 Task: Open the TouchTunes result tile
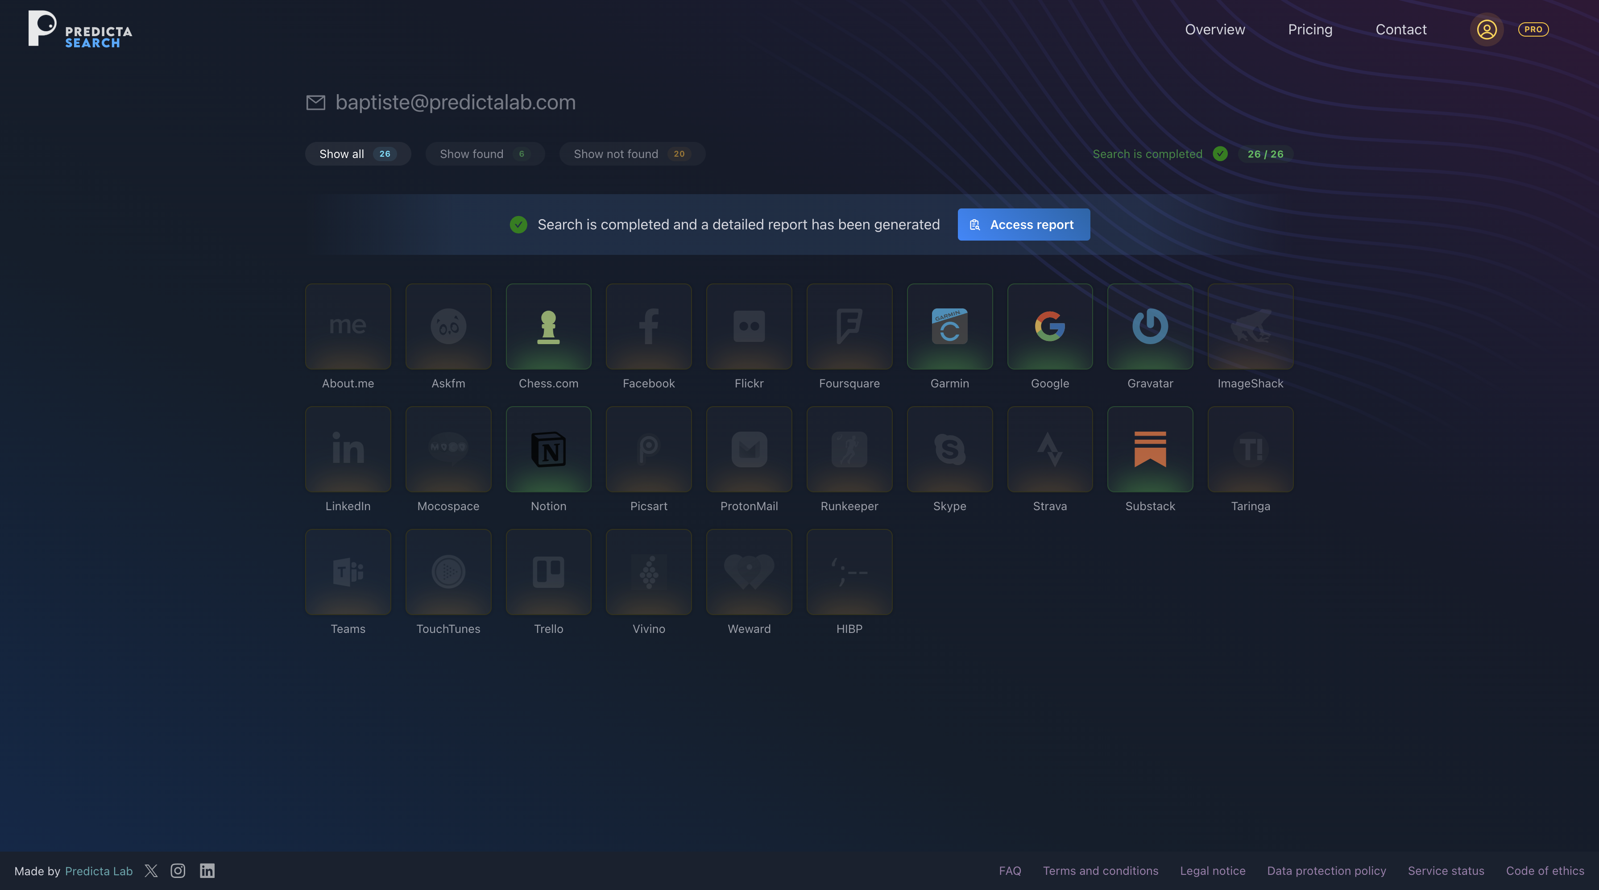pos(448,572)
